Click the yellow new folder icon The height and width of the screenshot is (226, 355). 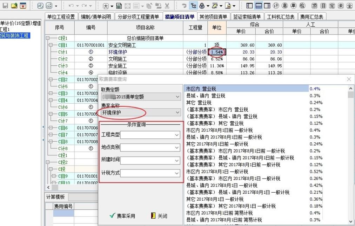[14, 6]
